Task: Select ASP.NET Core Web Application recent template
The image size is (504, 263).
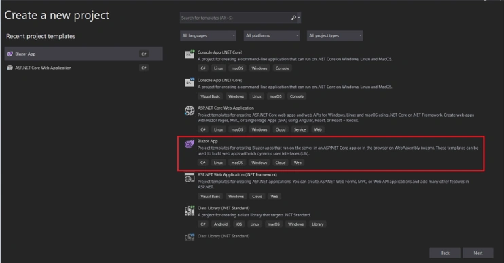Action: 84,68
